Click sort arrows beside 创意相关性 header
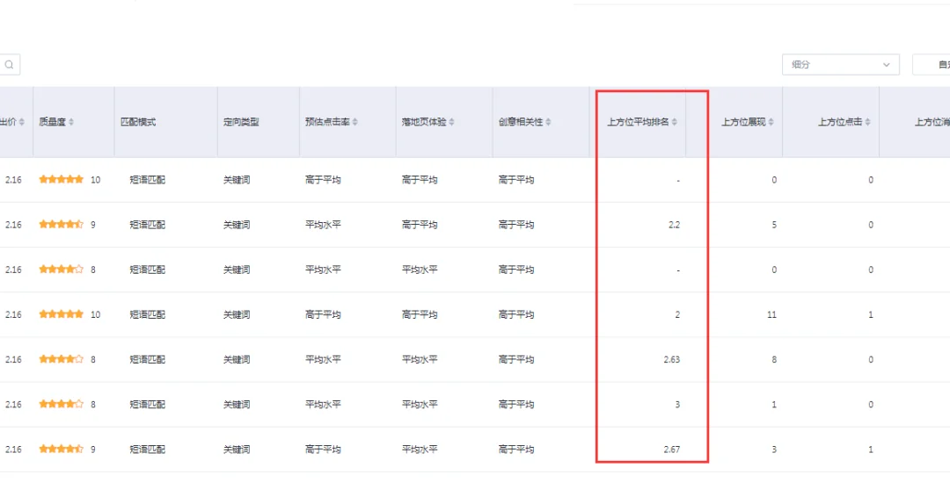This screenshot has height=482, width=950. click(548, 122)
